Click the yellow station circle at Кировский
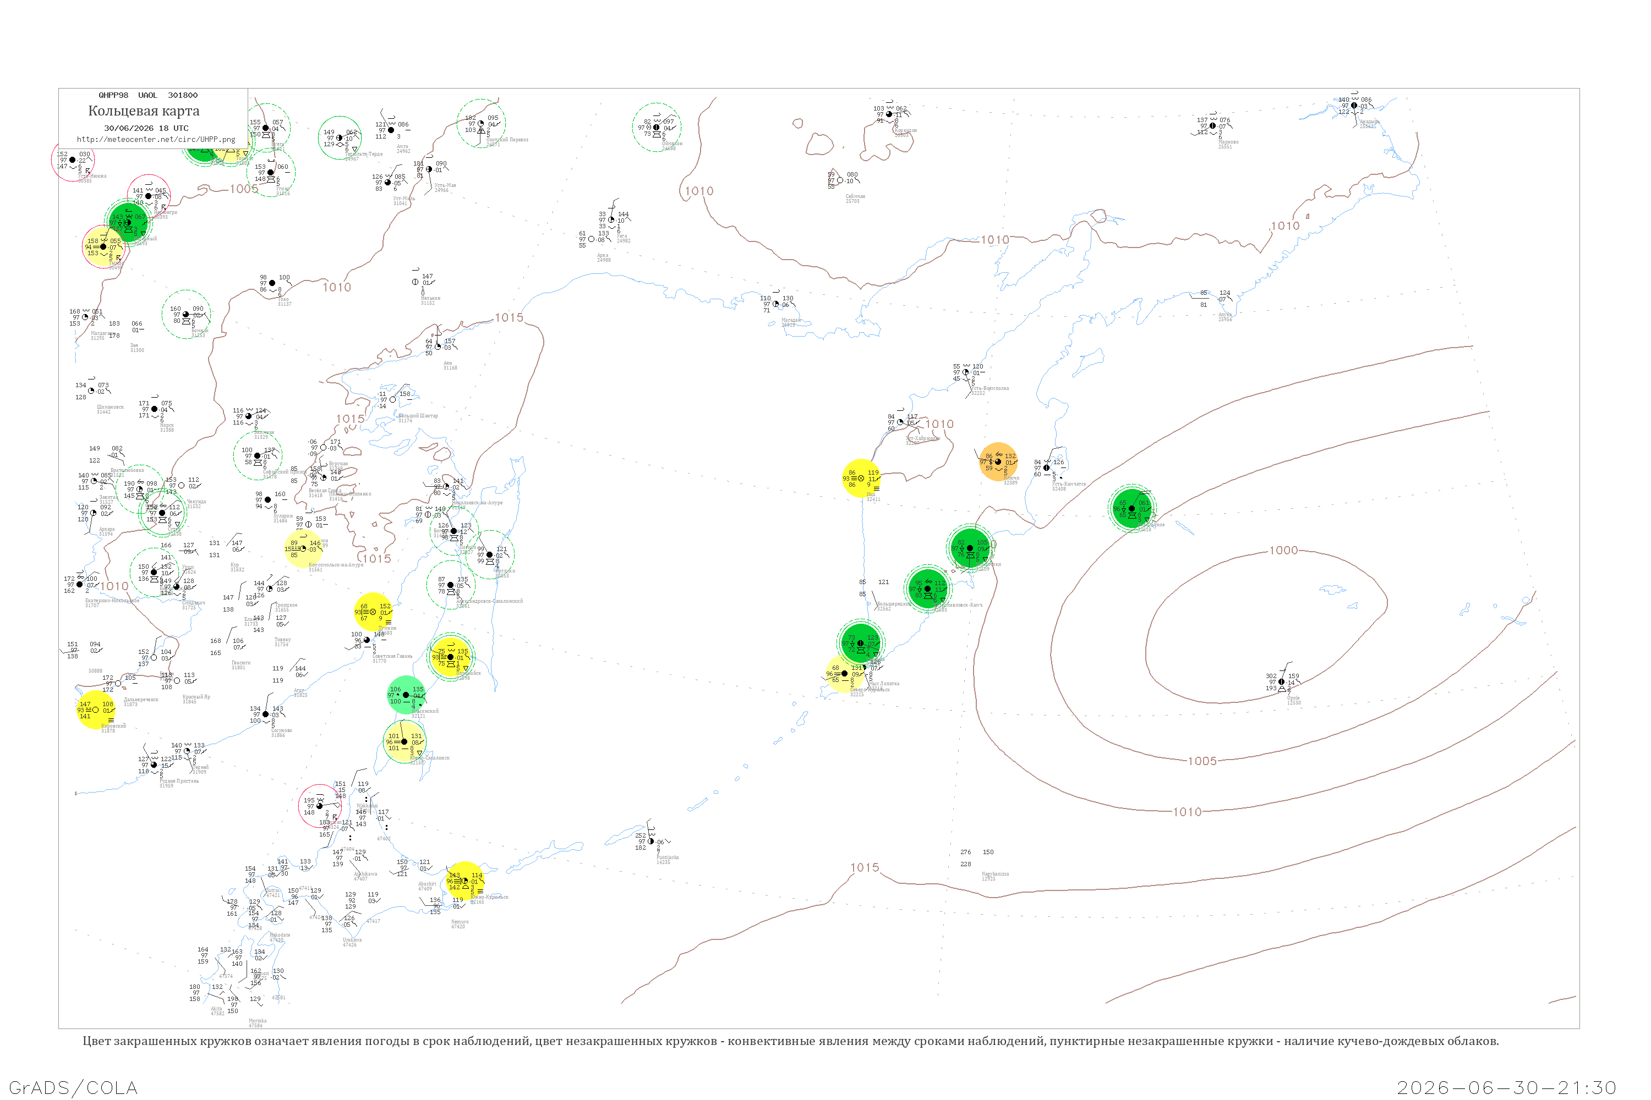 (95, 710)
